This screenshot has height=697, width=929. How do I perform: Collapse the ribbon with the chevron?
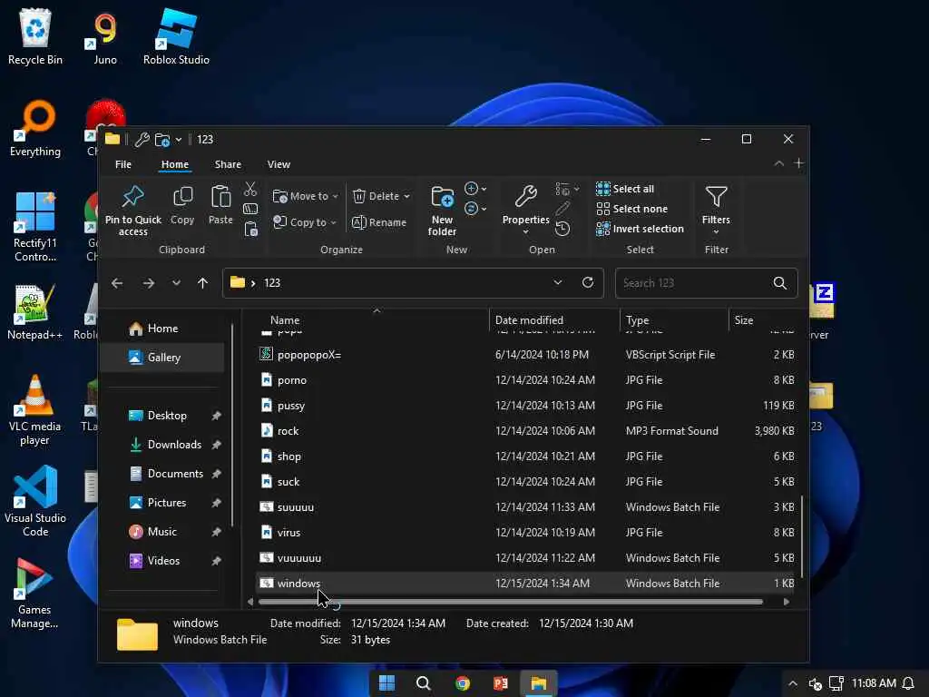779,163
